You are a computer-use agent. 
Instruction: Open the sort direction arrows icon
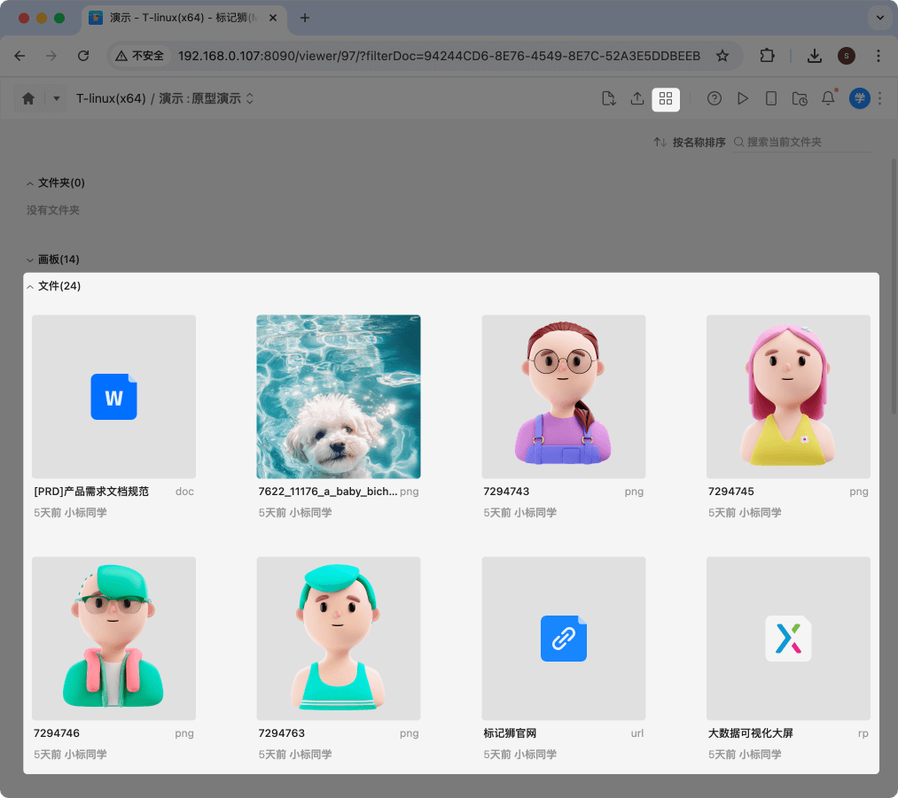click(660, 142)
